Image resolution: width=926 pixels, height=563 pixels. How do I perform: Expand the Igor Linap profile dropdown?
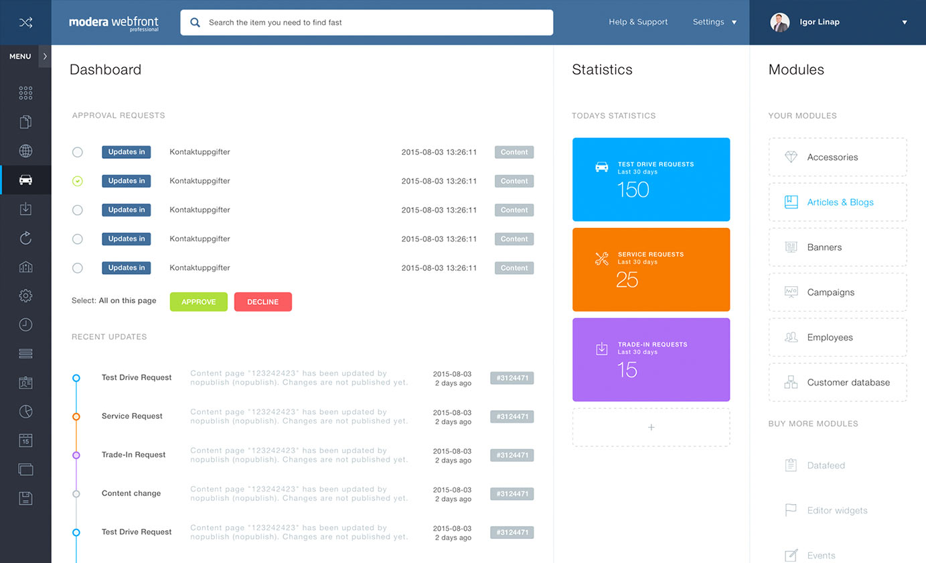pyautogui.click(x=905, y=22)
